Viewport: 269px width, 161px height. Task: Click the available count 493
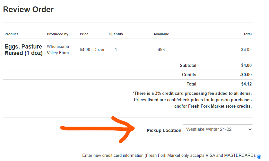coord(161,50)
